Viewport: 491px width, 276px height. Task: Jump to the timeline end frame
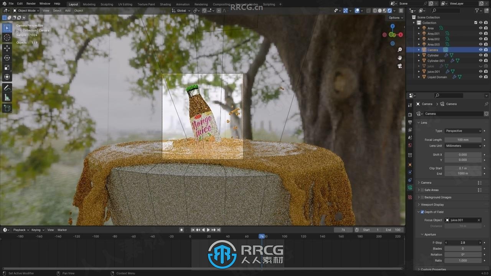[219, 230]
